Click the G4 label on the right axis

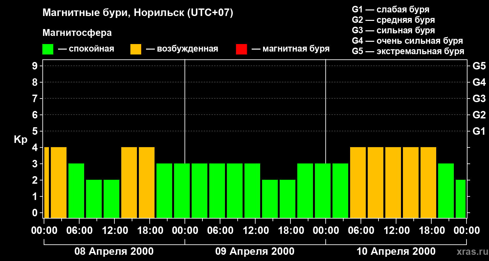tap(479, 82)
